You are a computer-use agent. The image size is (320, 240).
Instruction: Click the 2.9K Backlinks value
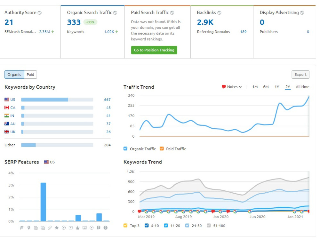click(x=205, y=22)
